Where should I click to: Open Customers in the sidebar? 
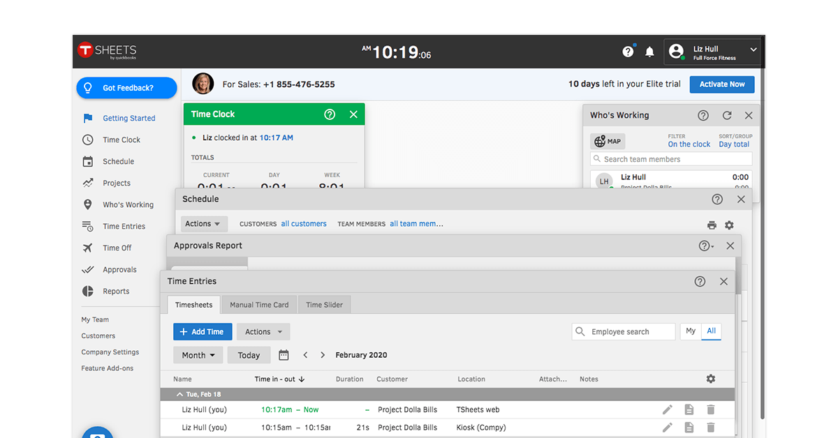98,336
